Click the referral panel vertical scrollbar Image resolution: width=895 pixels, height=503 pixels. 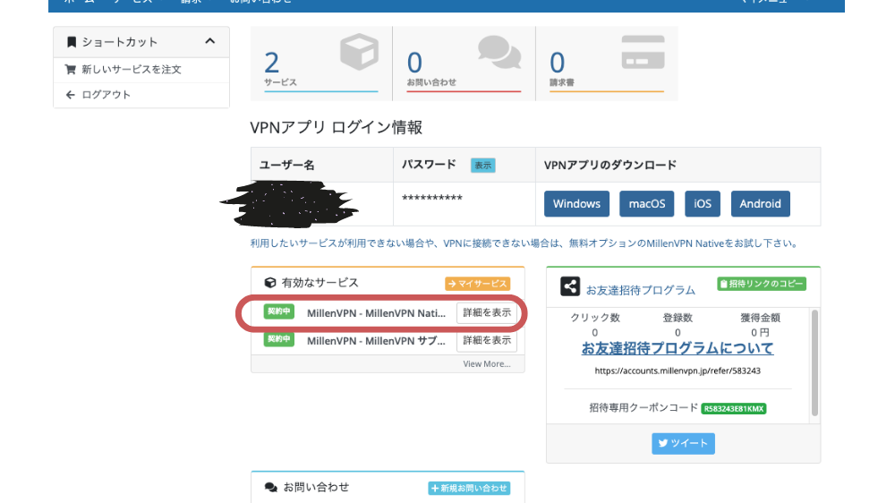click(814, 363)
